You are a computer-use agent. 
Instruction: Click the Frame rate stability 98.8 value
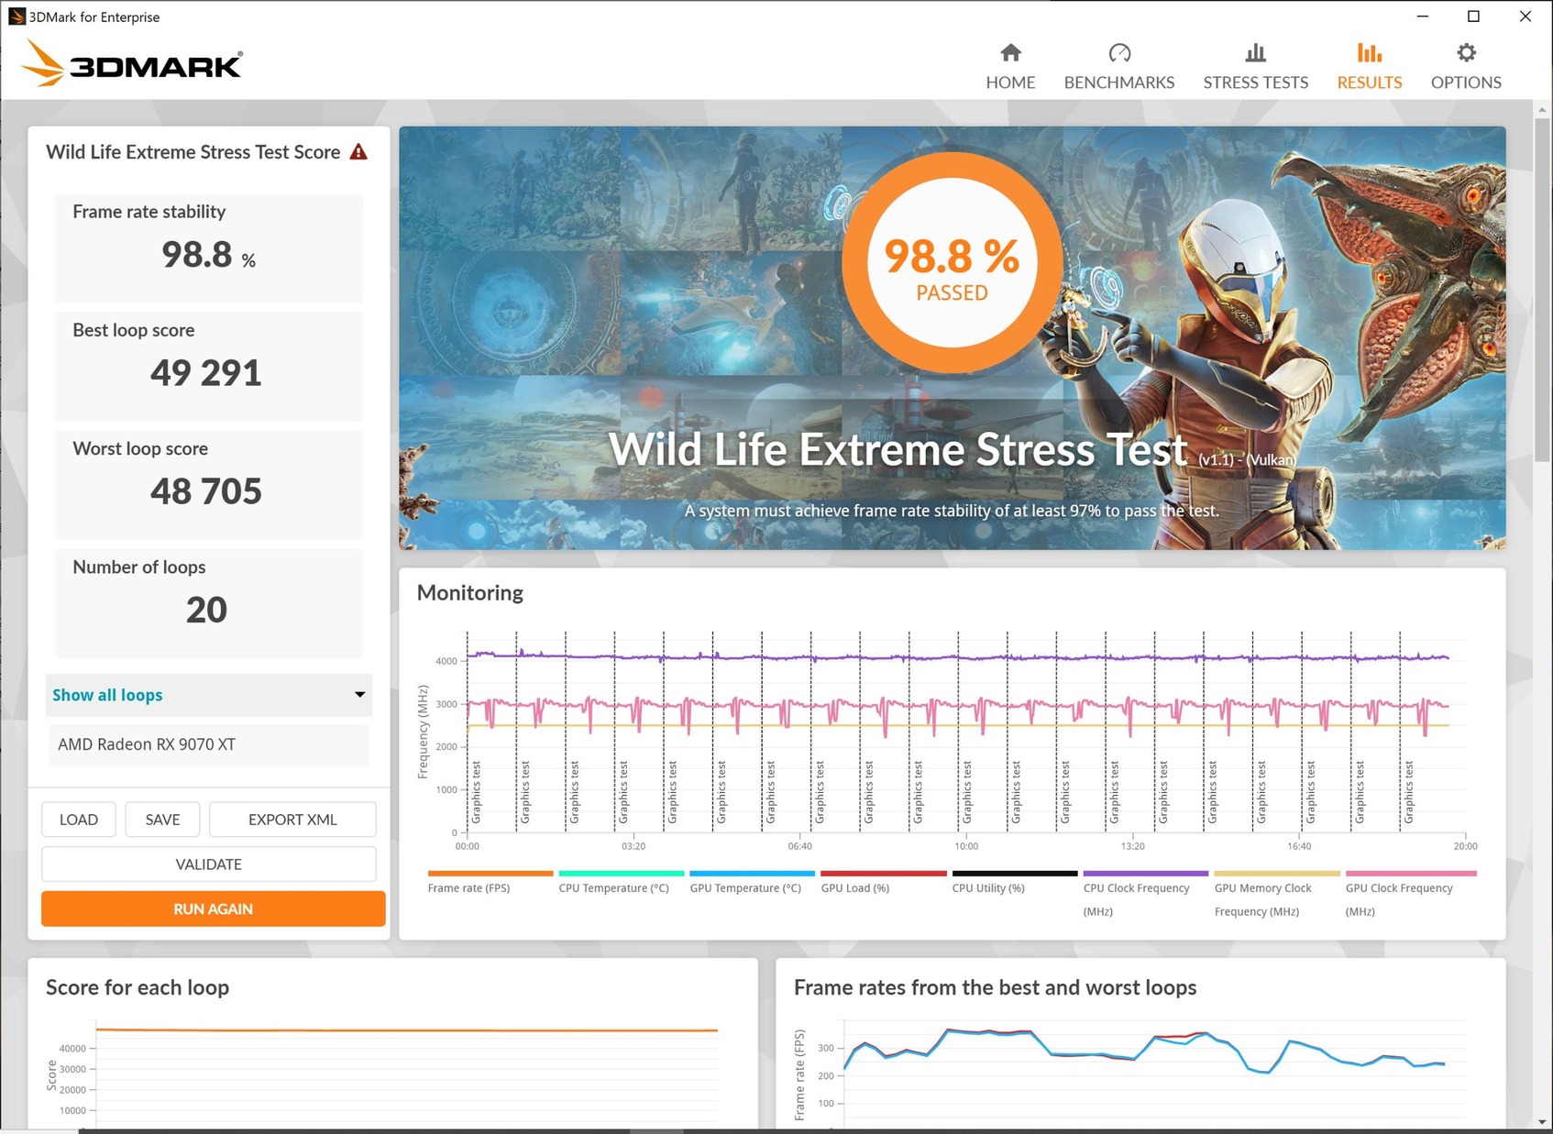point(208,254)
